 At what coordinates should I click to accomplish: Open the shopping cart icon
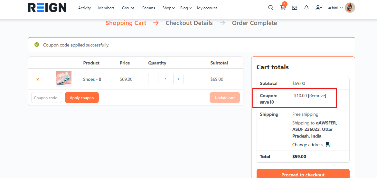pos(283,8)
